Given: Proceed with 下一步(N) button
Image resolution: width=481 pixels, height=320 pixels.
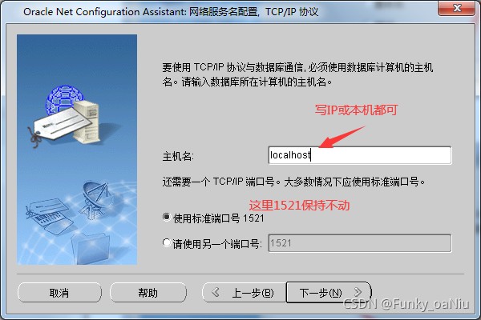Looking at the screenshot, I should tap(329, 293).
